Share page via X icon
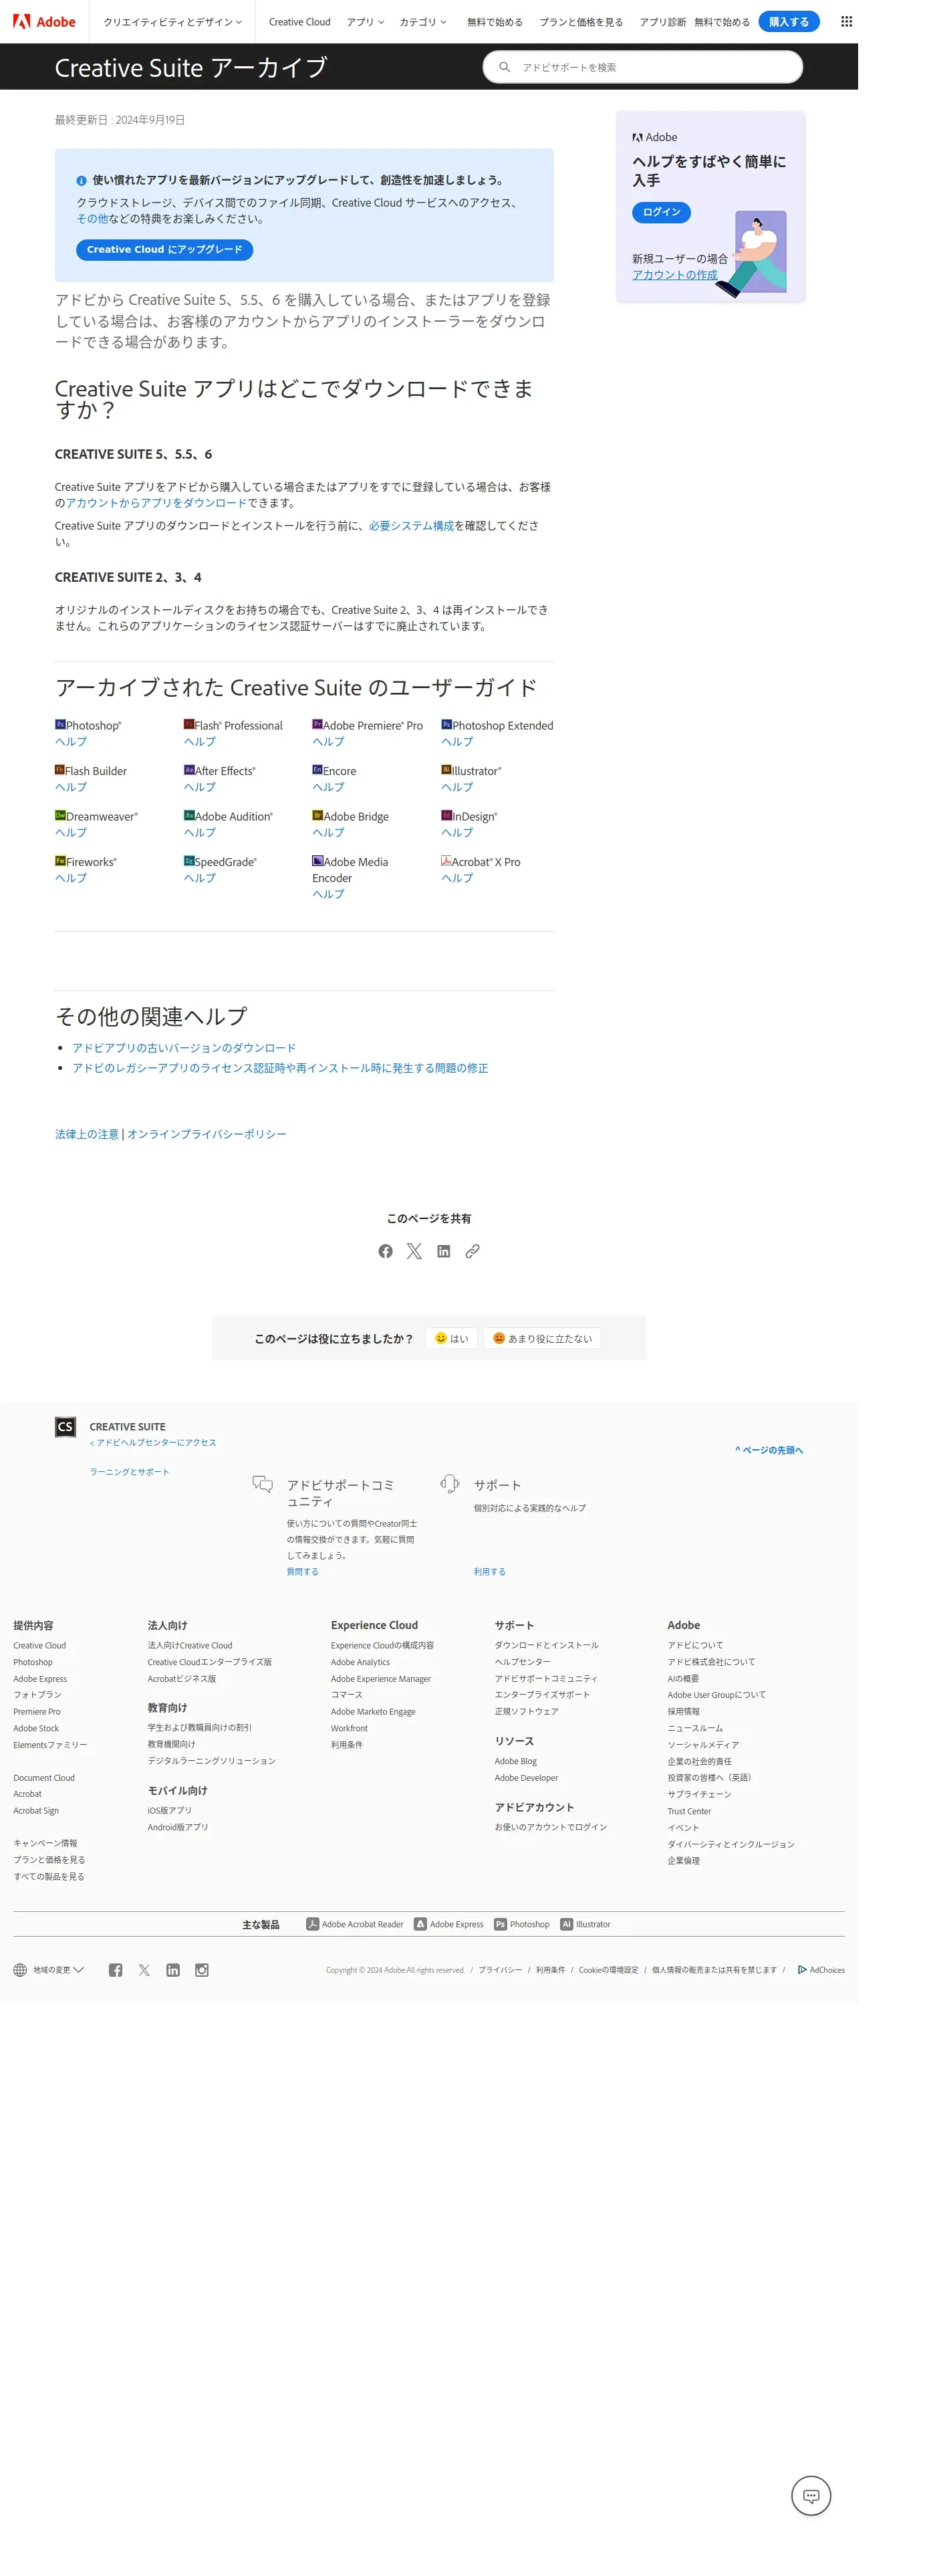935x2576 pixels. (x=414, y=1251)
